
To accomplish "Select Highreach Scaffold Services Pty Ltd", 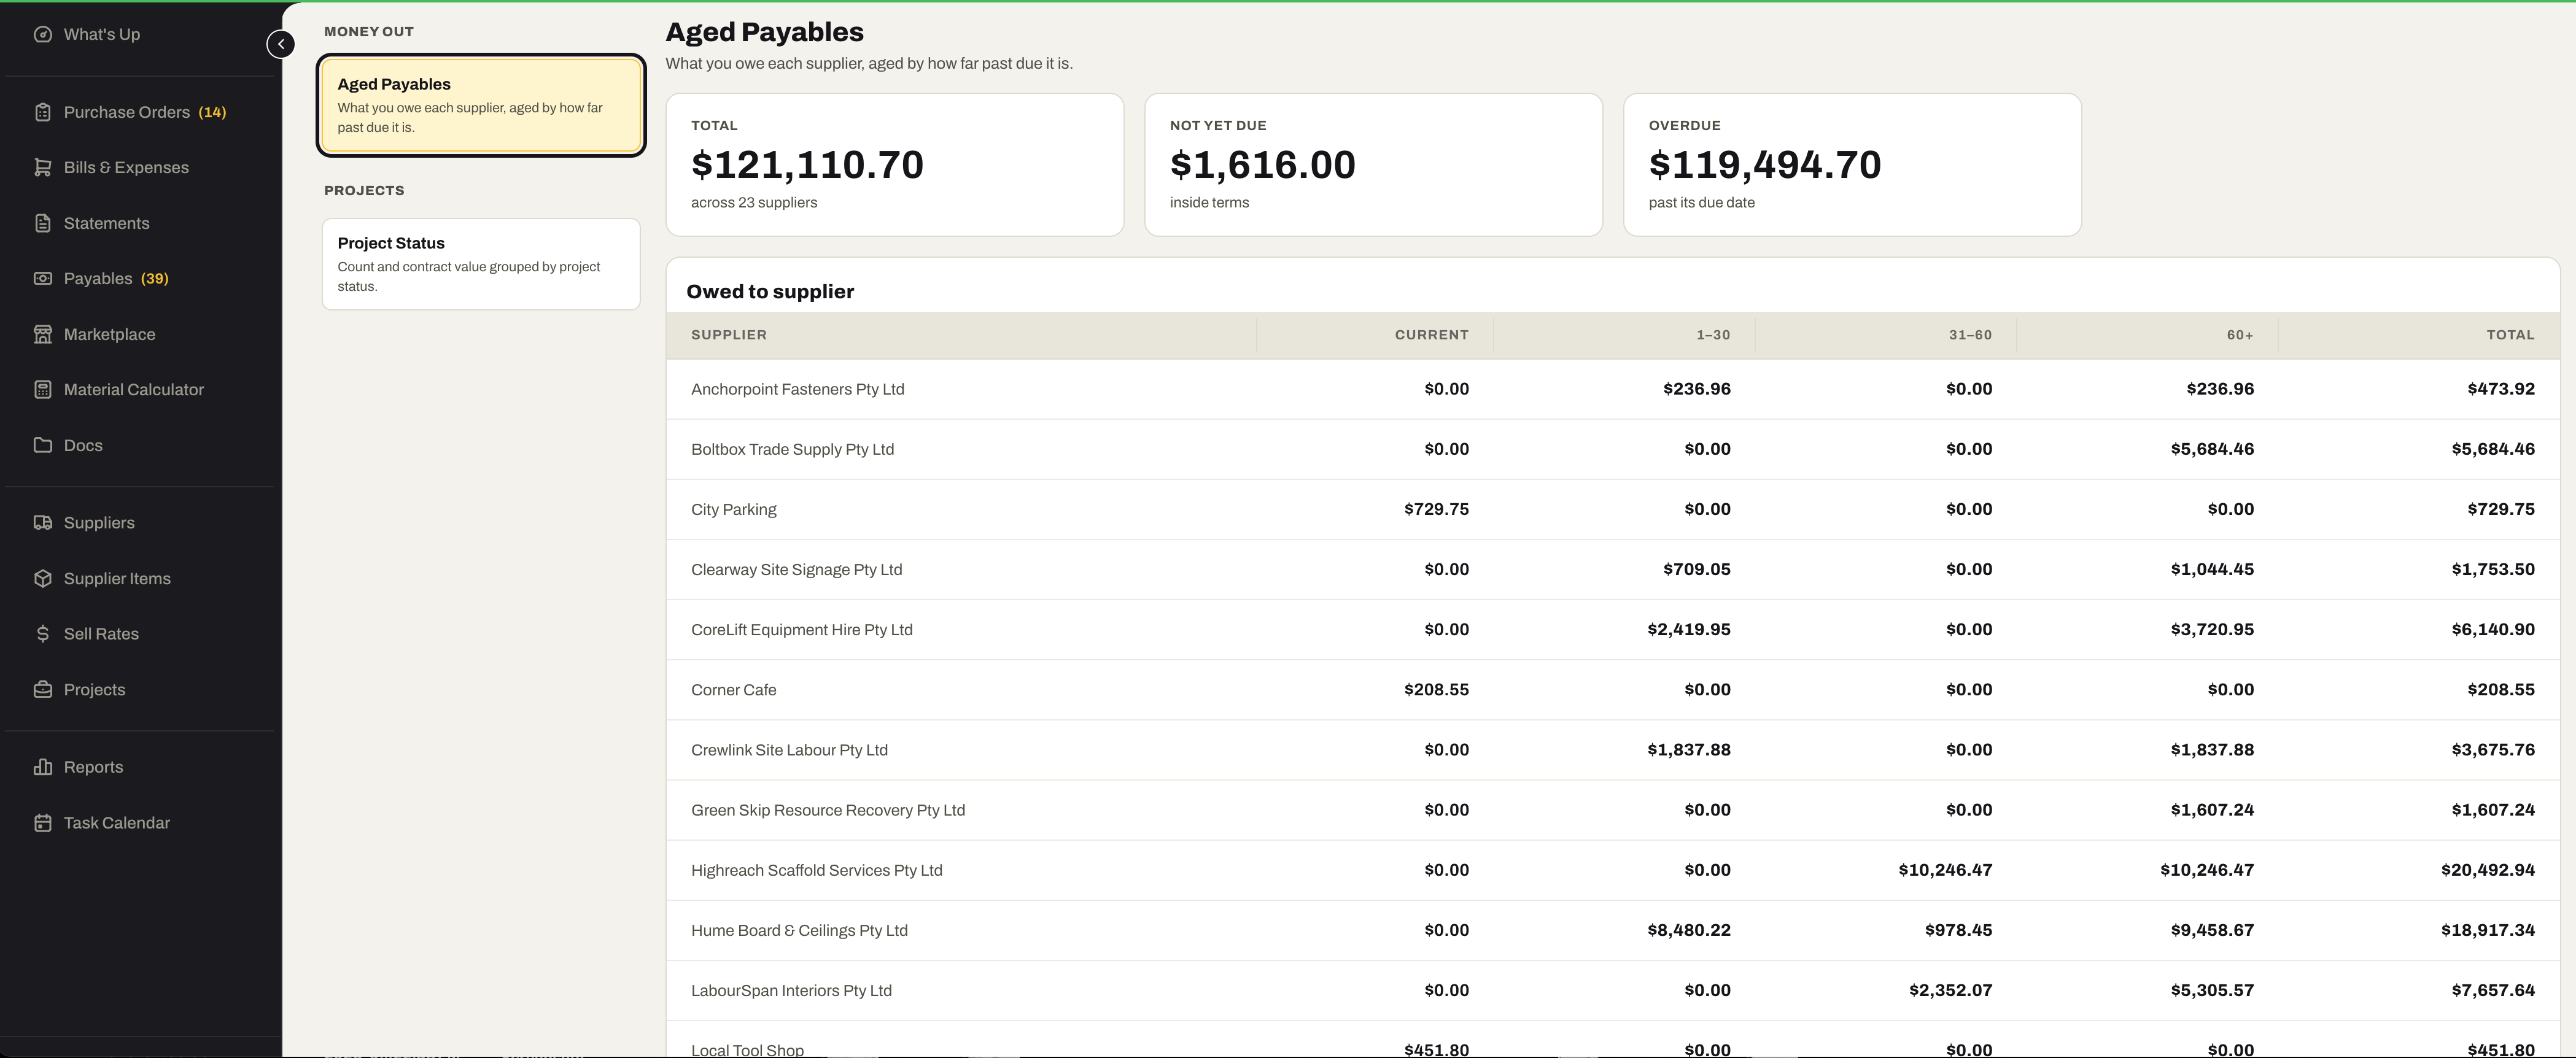I will pos(1612,870).
